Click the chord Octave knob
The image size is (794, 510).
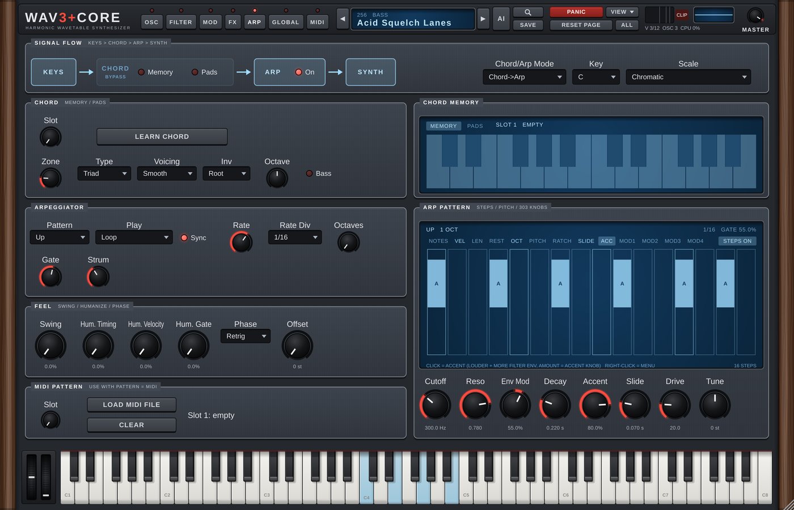coord(277,178)
